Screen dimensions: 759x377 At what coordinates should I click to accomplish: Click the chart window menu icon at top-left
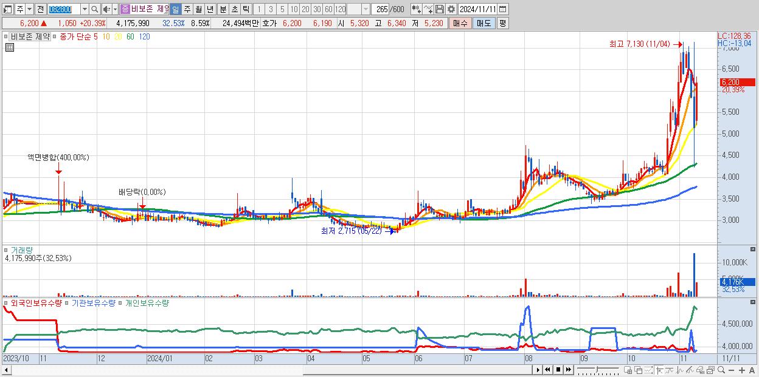point(7,10)
